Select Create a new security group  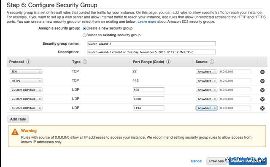point(84,28)
